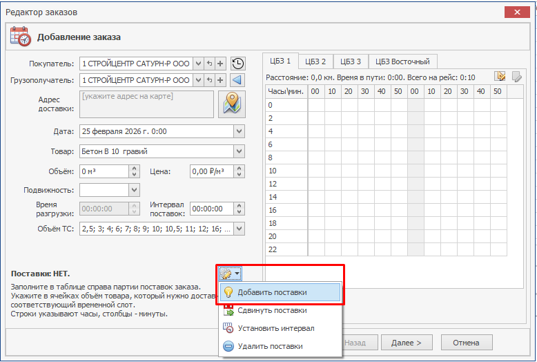Image resolution: width=537 pixels, height=362 pixels.
Task: Click the grey eraser icon above the schedule table
Action: (x=516, y=77)
